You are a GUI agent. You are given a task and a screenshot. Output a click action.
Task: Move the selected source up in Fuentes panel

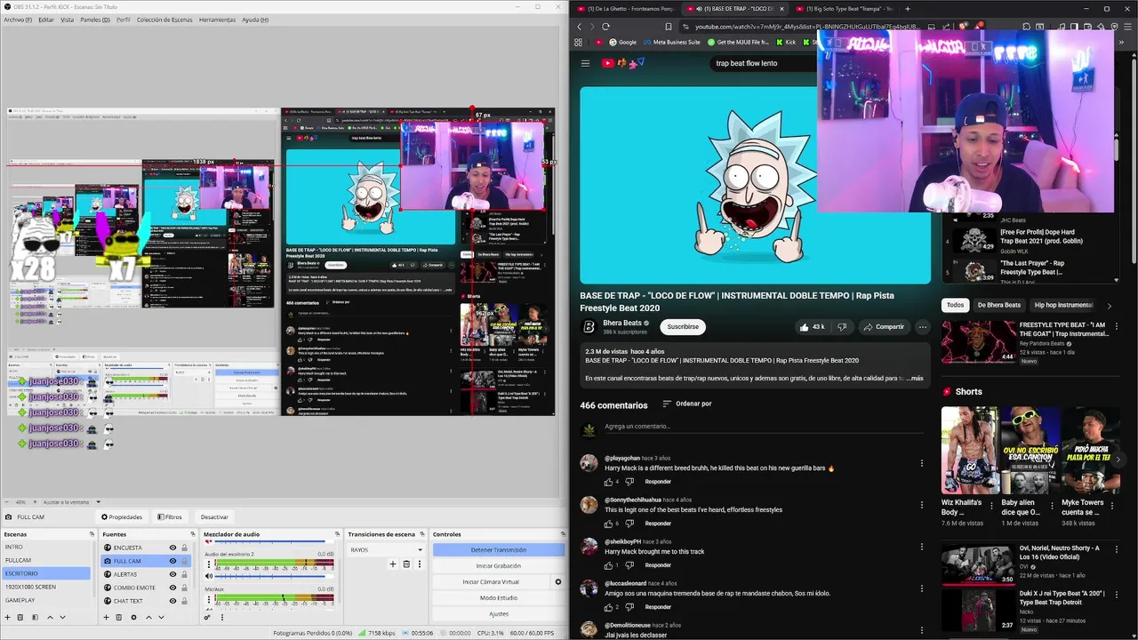pos(148,617)
